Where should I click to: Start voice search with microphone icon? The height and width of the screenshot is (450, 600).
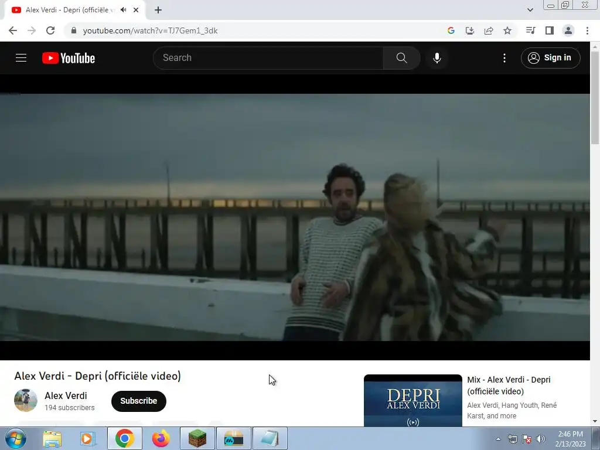click(437, 58)
